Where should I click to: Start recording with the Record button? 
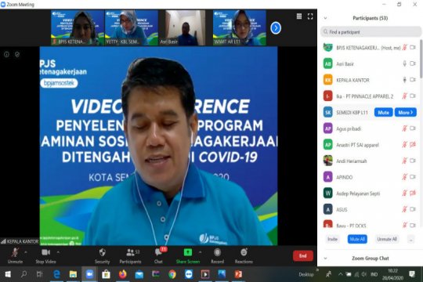pos(218,255)
